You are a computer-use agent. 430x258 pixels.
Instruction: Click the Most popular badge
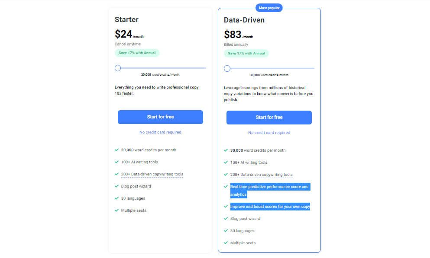(x=269, y=8)
